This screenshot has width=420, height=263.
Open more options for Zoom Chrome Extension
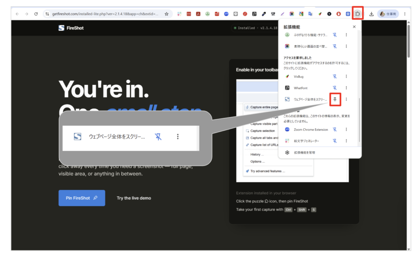pos(346,129)
